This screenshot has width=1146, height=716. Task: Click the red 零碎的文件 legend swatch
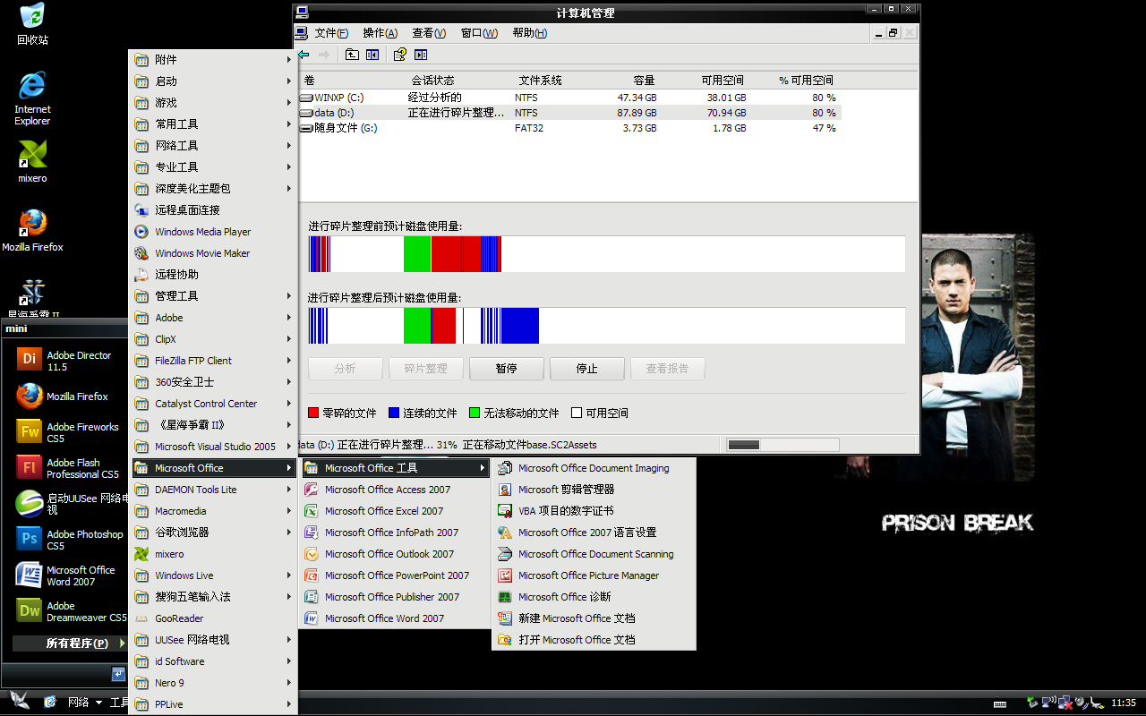pos(313,413)
